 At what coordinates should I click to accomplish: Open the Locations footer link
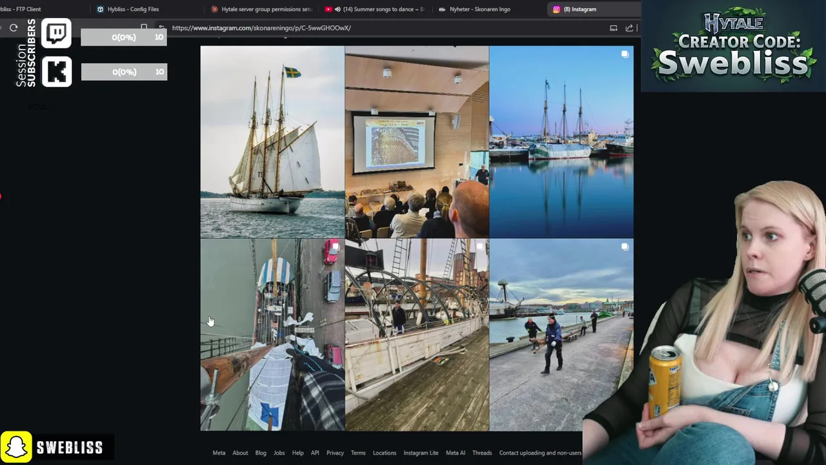pos(385,453)
